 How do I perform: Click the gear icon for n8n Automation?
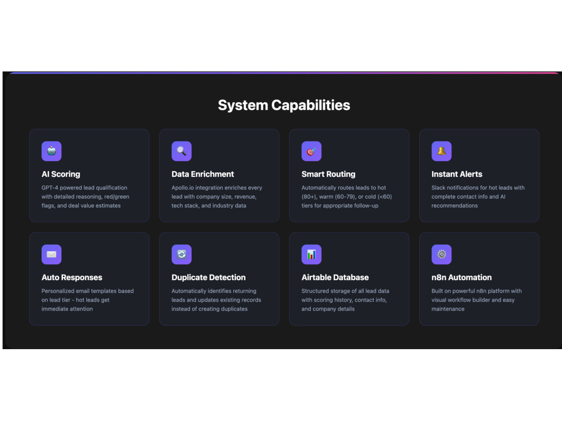(441, 254)
